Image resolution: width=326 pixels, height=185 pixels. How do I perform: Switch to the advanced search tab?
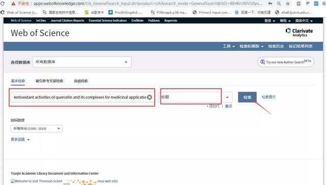coord(81,81)
